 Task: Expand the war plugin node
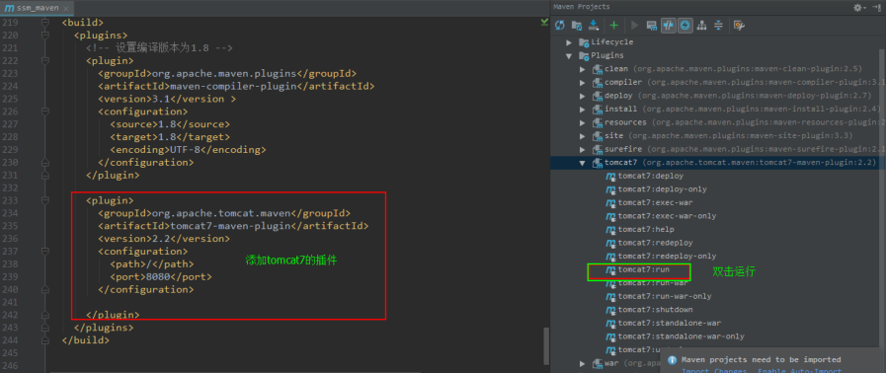pos(583,363)
